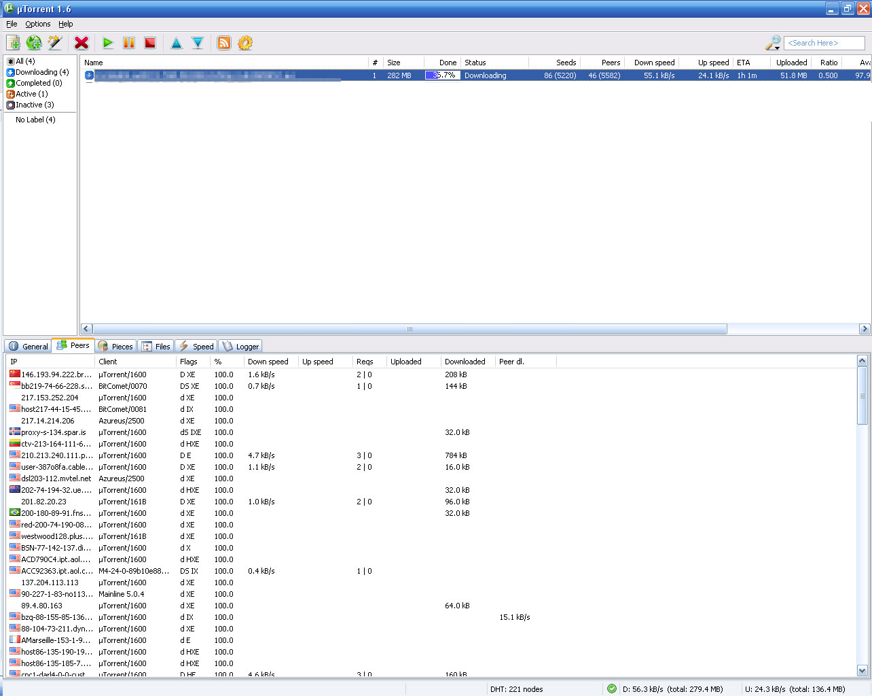This screenshot has height=696, width=872.
Task: Switch to the Speed tab
Action: (196, 346)
